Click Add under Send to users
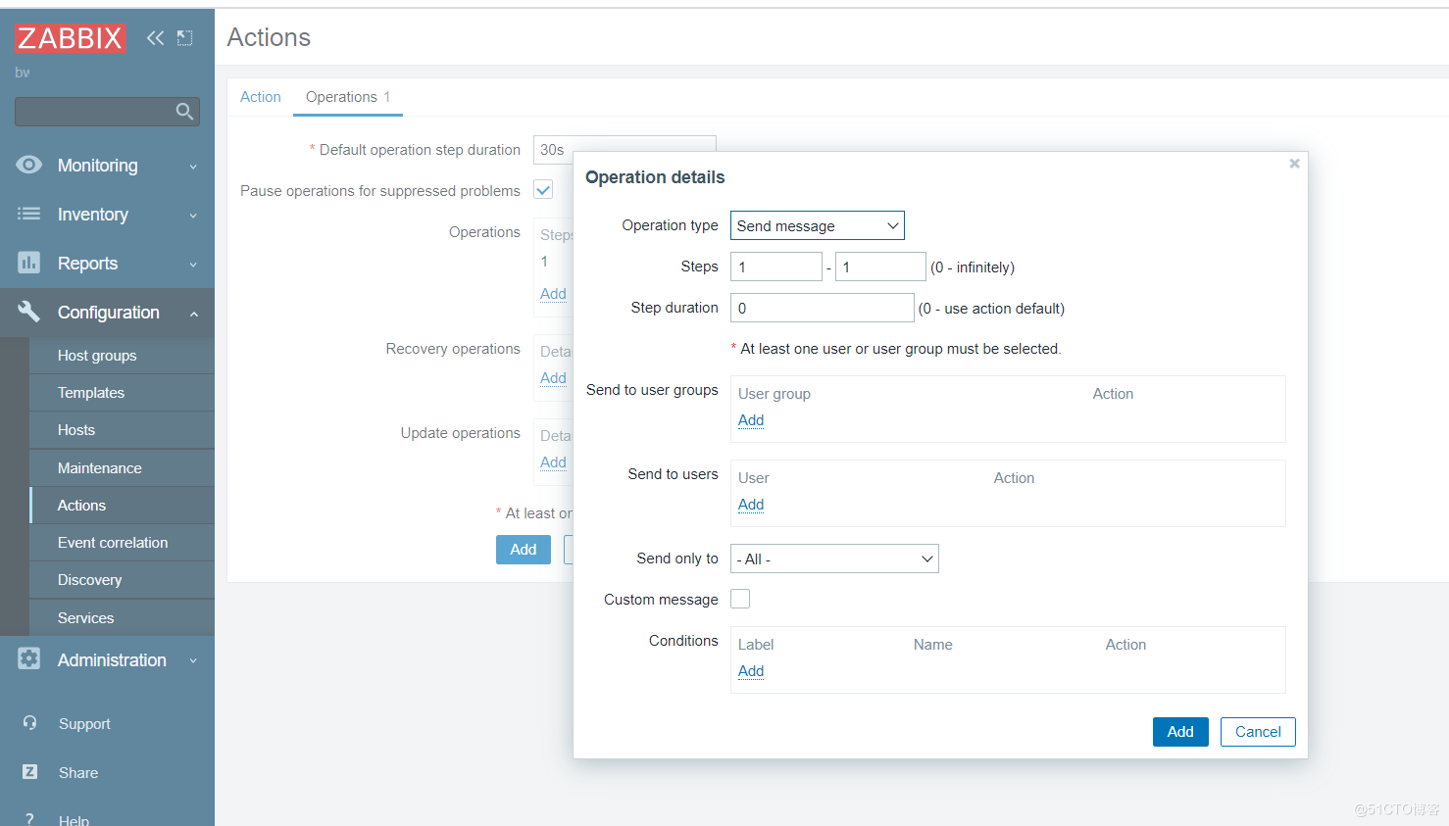1449x826 pixels. pyautogui.click(x=751, y=505)
